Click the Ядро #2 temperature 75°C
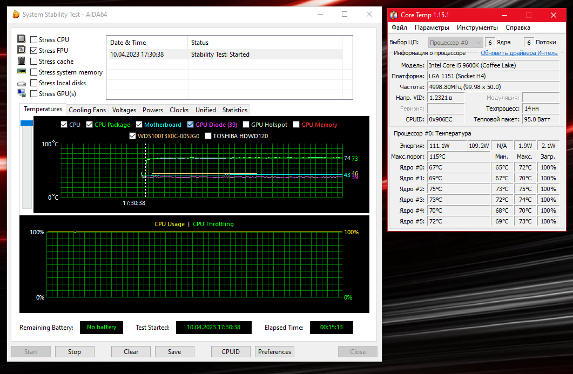573x374 pixels. pyautogui.click(x=459, y=189)
